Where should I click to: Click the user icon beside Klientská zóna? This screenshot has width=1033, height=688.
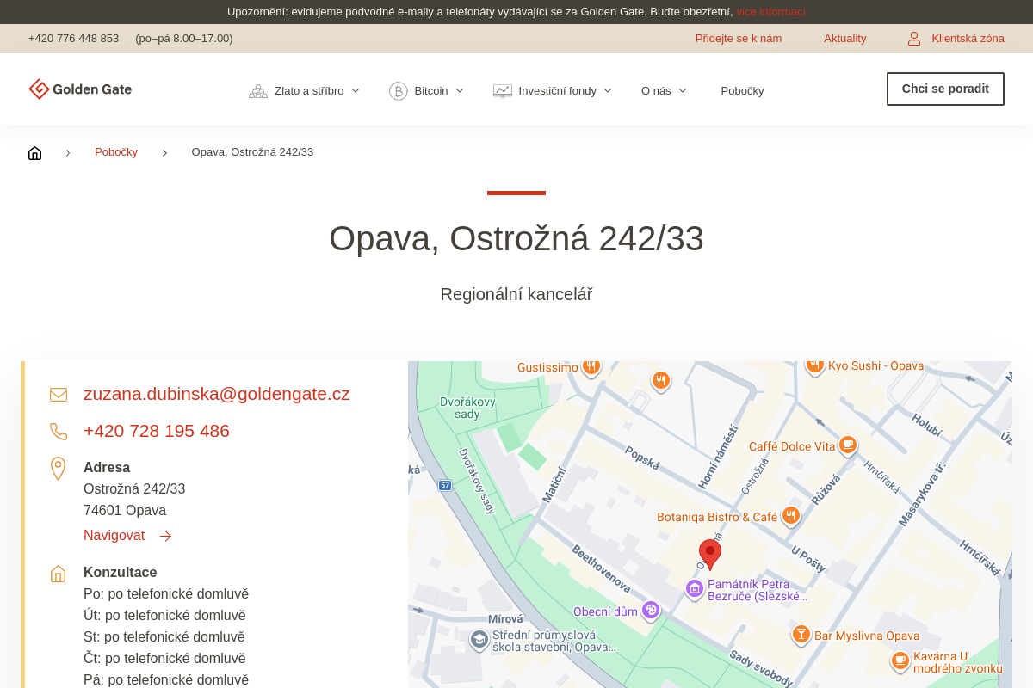pyautogui.click(x=914, y=39)
